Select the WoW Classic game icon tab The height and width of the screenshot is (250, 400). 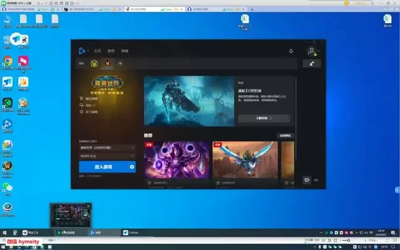click(108, 63)
